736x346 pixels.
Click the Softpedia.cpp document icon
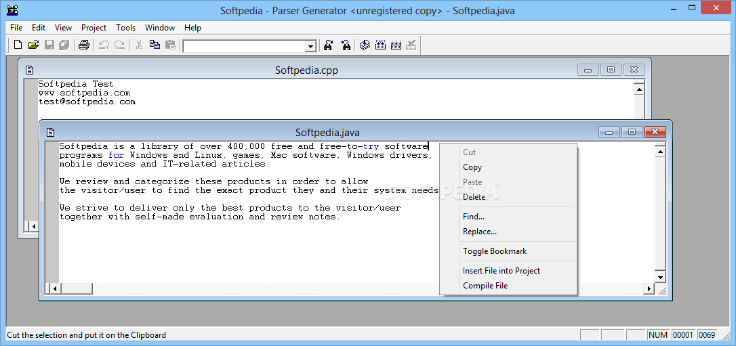(30, 70)
